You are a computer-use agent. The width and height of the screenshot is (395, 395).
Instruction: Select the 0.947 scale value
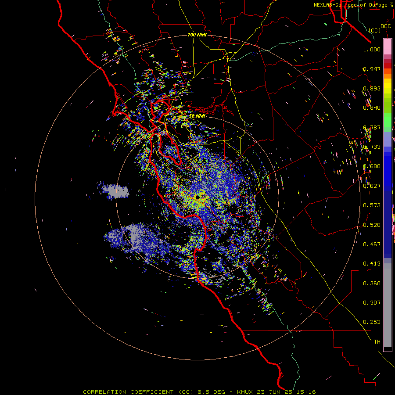[372, 69]
